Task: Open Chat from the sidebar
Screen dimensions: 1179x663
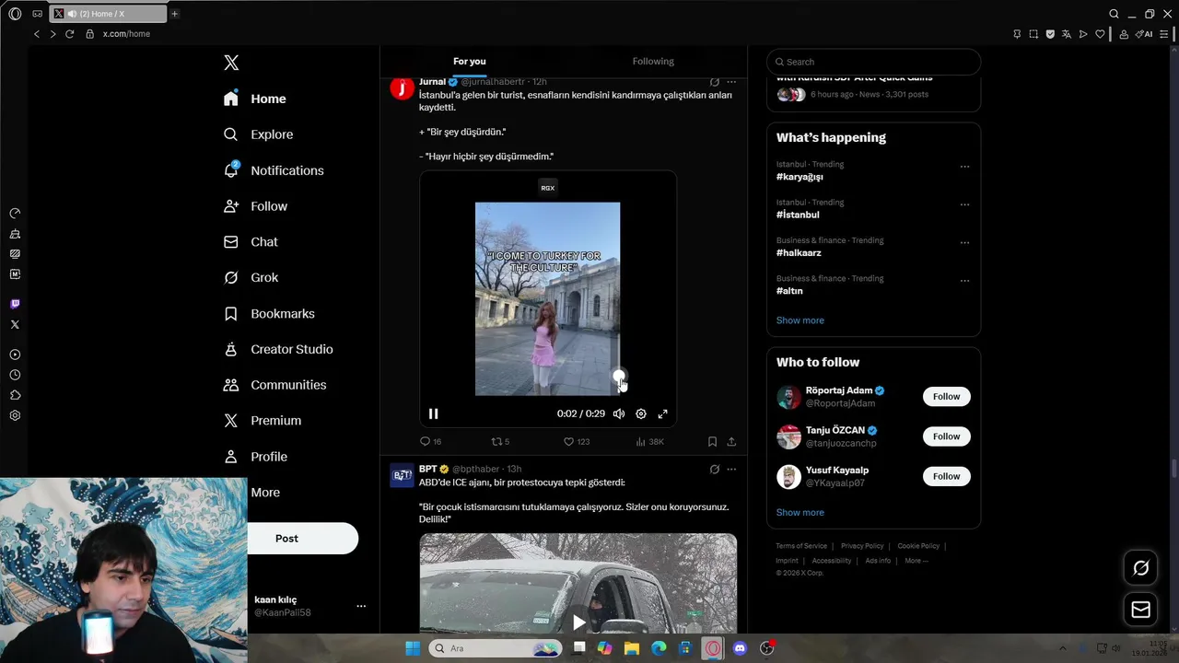Action: pyautogui.click(x=251, y=241)
